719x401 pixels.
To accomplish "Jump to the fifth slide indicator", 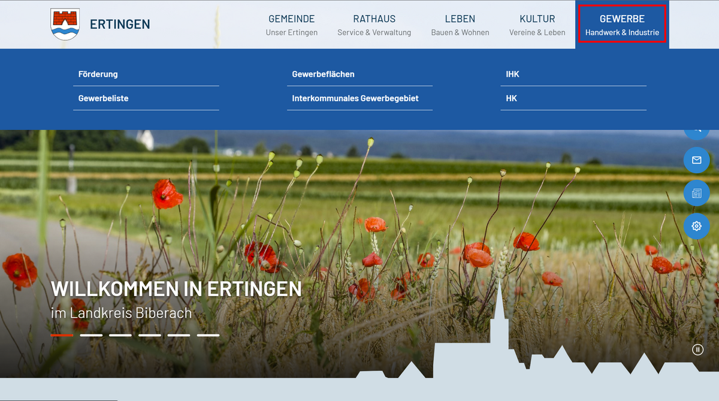I will tap(179, 335).
